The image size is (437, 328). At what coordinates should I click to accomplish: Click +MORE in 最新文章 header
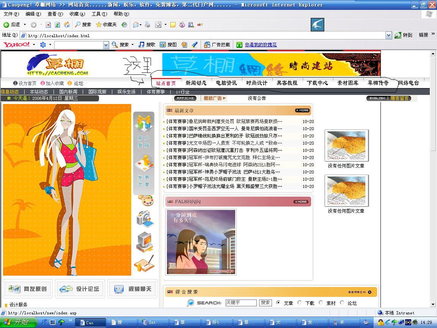pos(302,110)
